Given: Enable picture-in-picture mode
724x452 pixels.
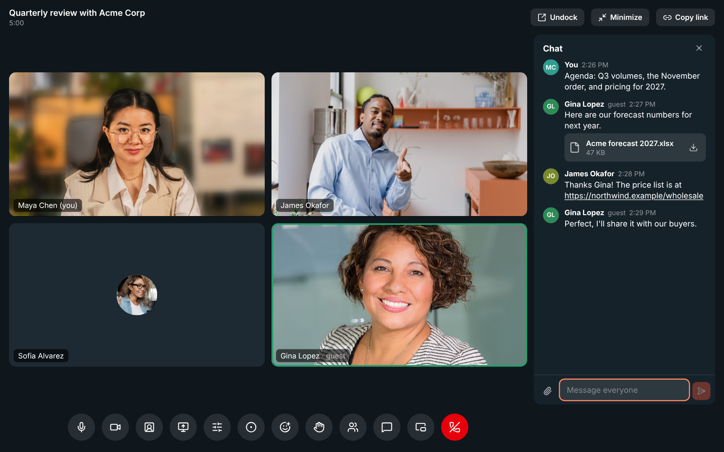Looking at the screenshot, I should pos(421,427).
